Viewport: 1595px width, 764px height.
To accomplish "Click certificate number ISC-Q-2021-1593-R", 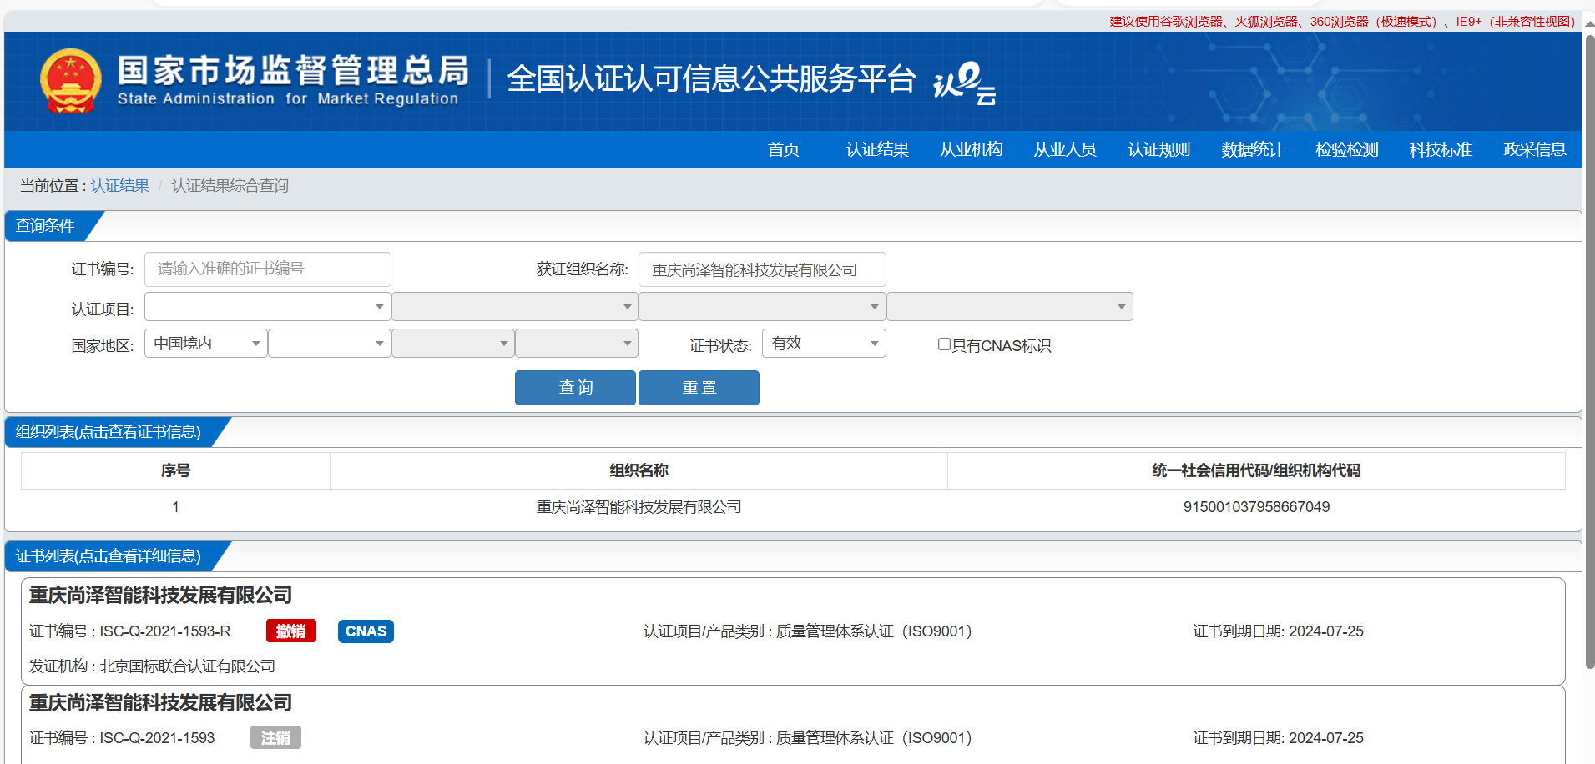I will pos(165,631).
